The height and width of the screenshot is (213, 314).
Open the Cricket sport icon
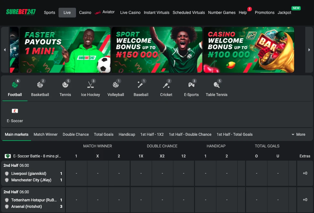pyautogui.click(x=166, y=85)
